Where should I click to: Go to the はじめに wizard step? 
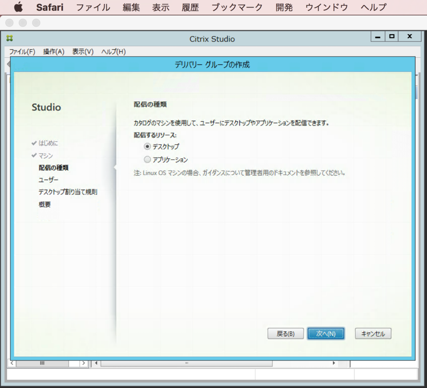pos(48,143)
